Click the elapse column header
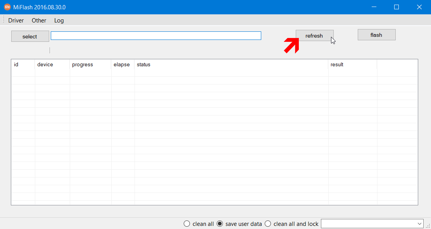The image size is (431, 229). point(123,65)
